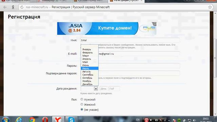Focus the E-mail input field
The height and width of the screenshot is (122, 217).
130,54
